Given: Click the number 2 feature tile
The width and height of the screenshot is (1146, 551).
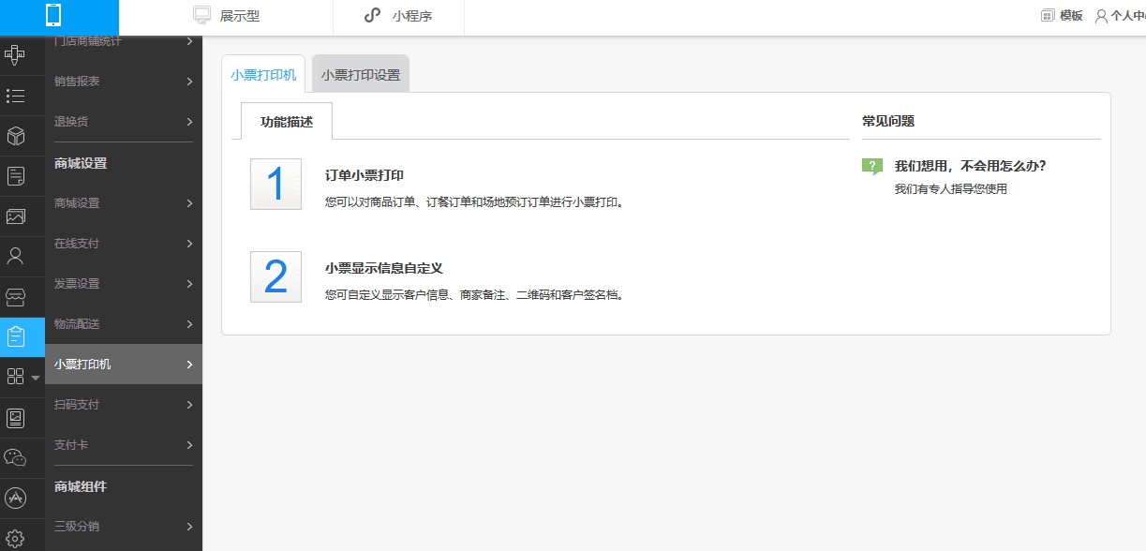Looking at the screenshot, I should click(275, 276).
